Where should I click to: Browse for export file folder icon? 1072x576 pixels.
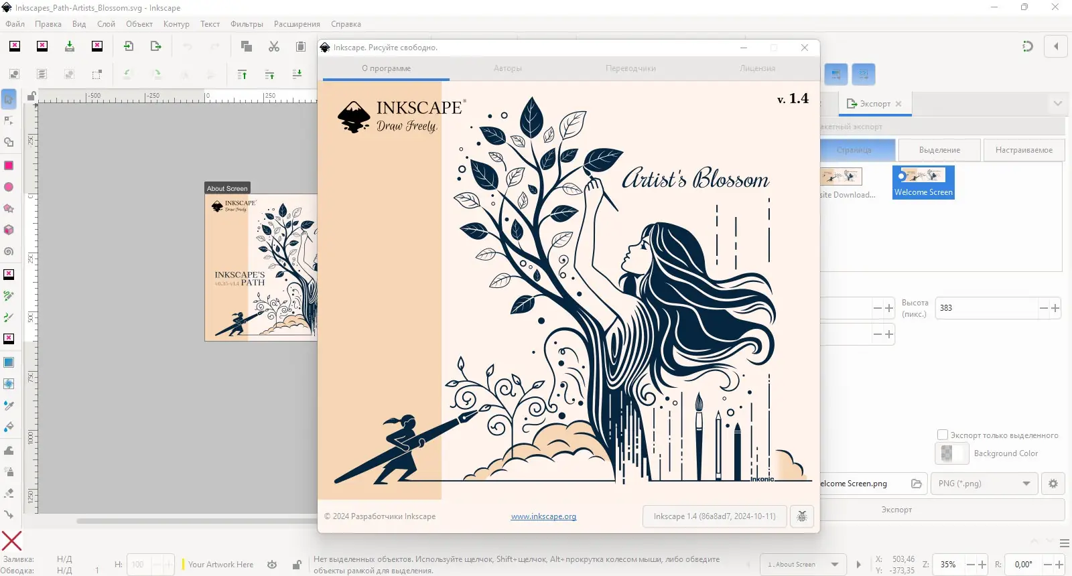pyautogui.click(x=917, y=484)
